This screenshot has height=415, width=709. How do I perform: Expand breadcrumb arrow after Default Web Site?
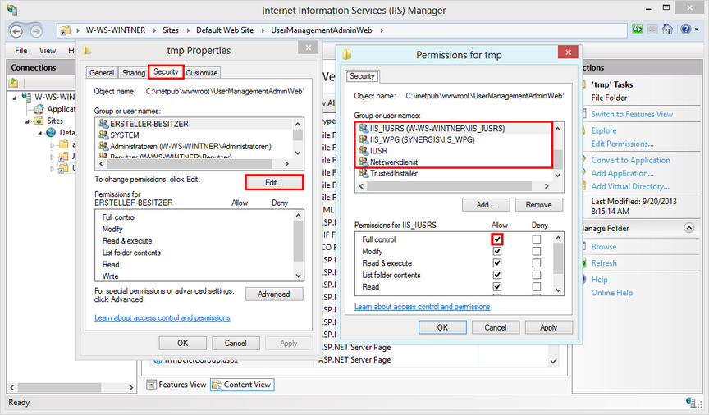[x=263, y=30]
